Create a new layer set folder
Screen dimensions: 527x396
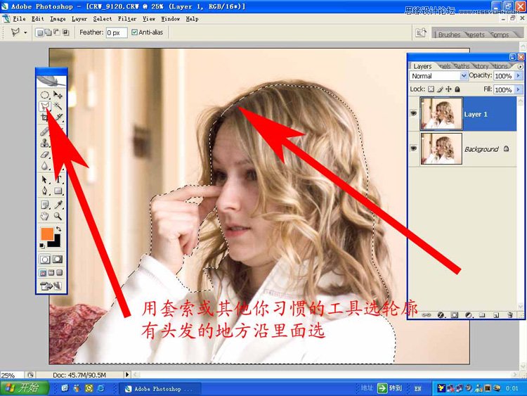click(x=482, y=315)
